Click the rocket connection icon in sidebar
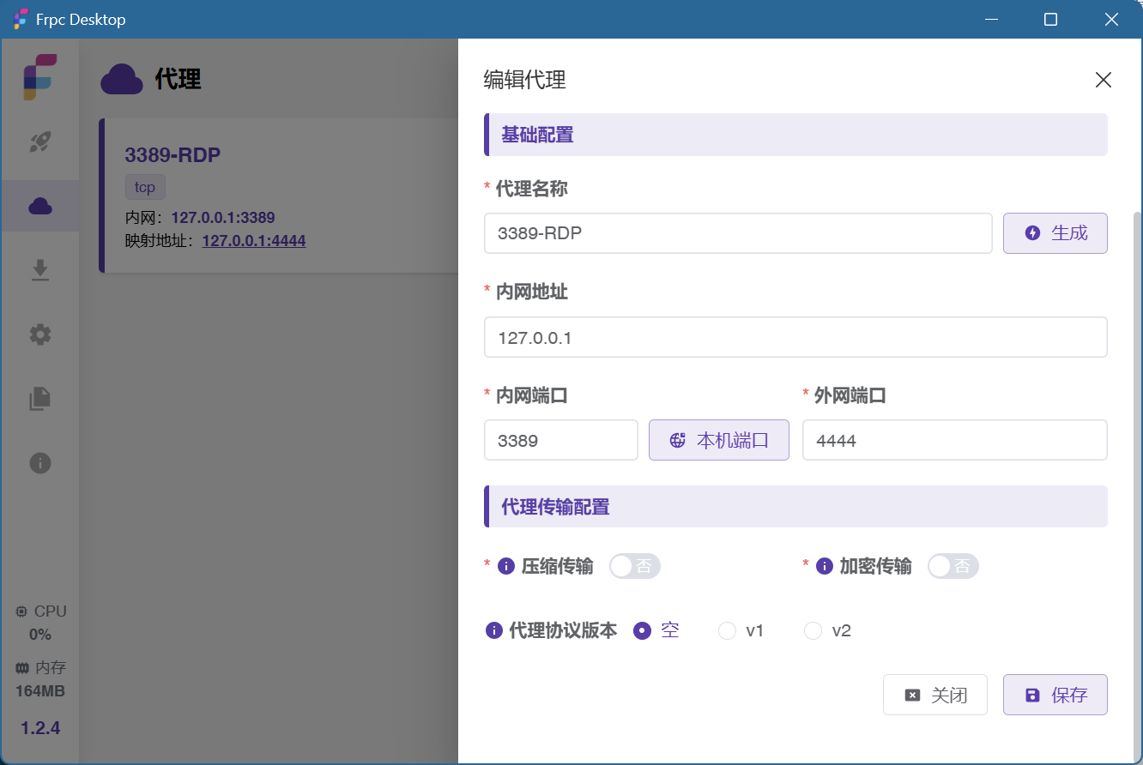Image resolution: width=1143 pixels, height=765 pixels. [40, 142]
